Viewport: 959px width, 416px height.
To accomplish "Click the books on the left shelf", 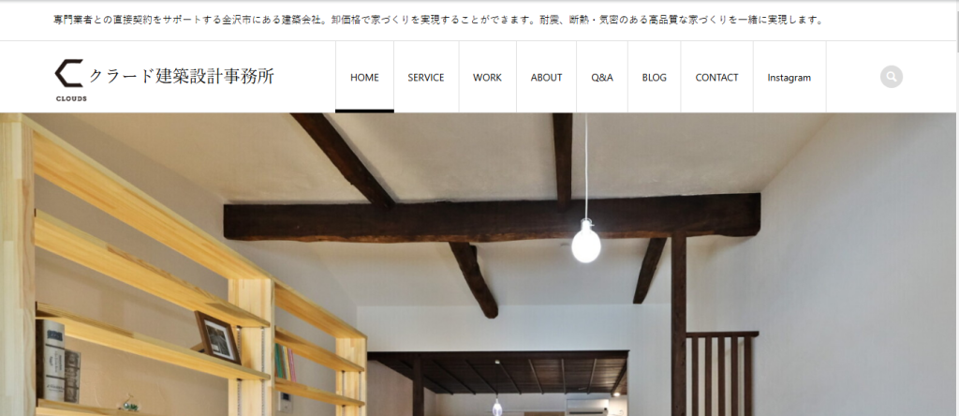I will click(58, 361).
